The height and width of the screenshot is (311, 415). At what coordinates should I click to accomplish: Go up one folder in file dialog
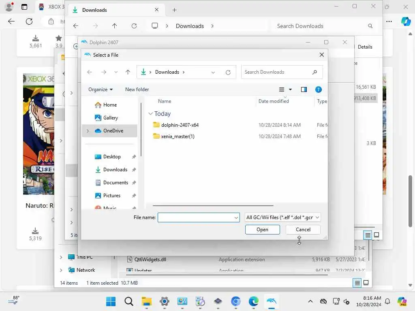(128, 72)
